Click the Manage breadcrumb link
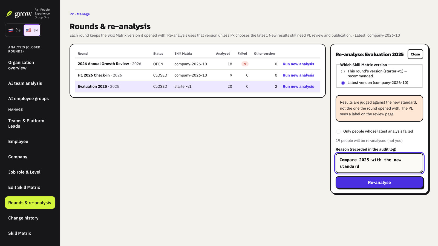 click(x=83, y=14)
